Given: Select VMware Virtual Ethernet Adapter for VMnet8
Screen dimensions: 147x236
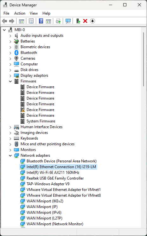Looking at the screenshot, I should coord(64,195).
